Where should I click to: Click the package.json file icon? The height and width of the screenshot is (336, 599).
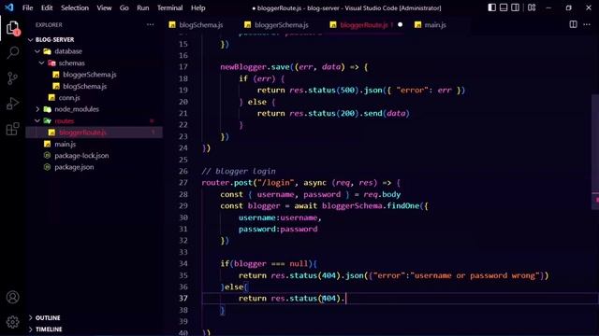point(47,167)
